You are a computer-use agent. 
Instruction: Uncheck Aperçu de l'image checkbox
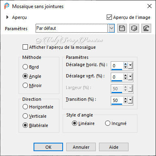coord(109,17)
